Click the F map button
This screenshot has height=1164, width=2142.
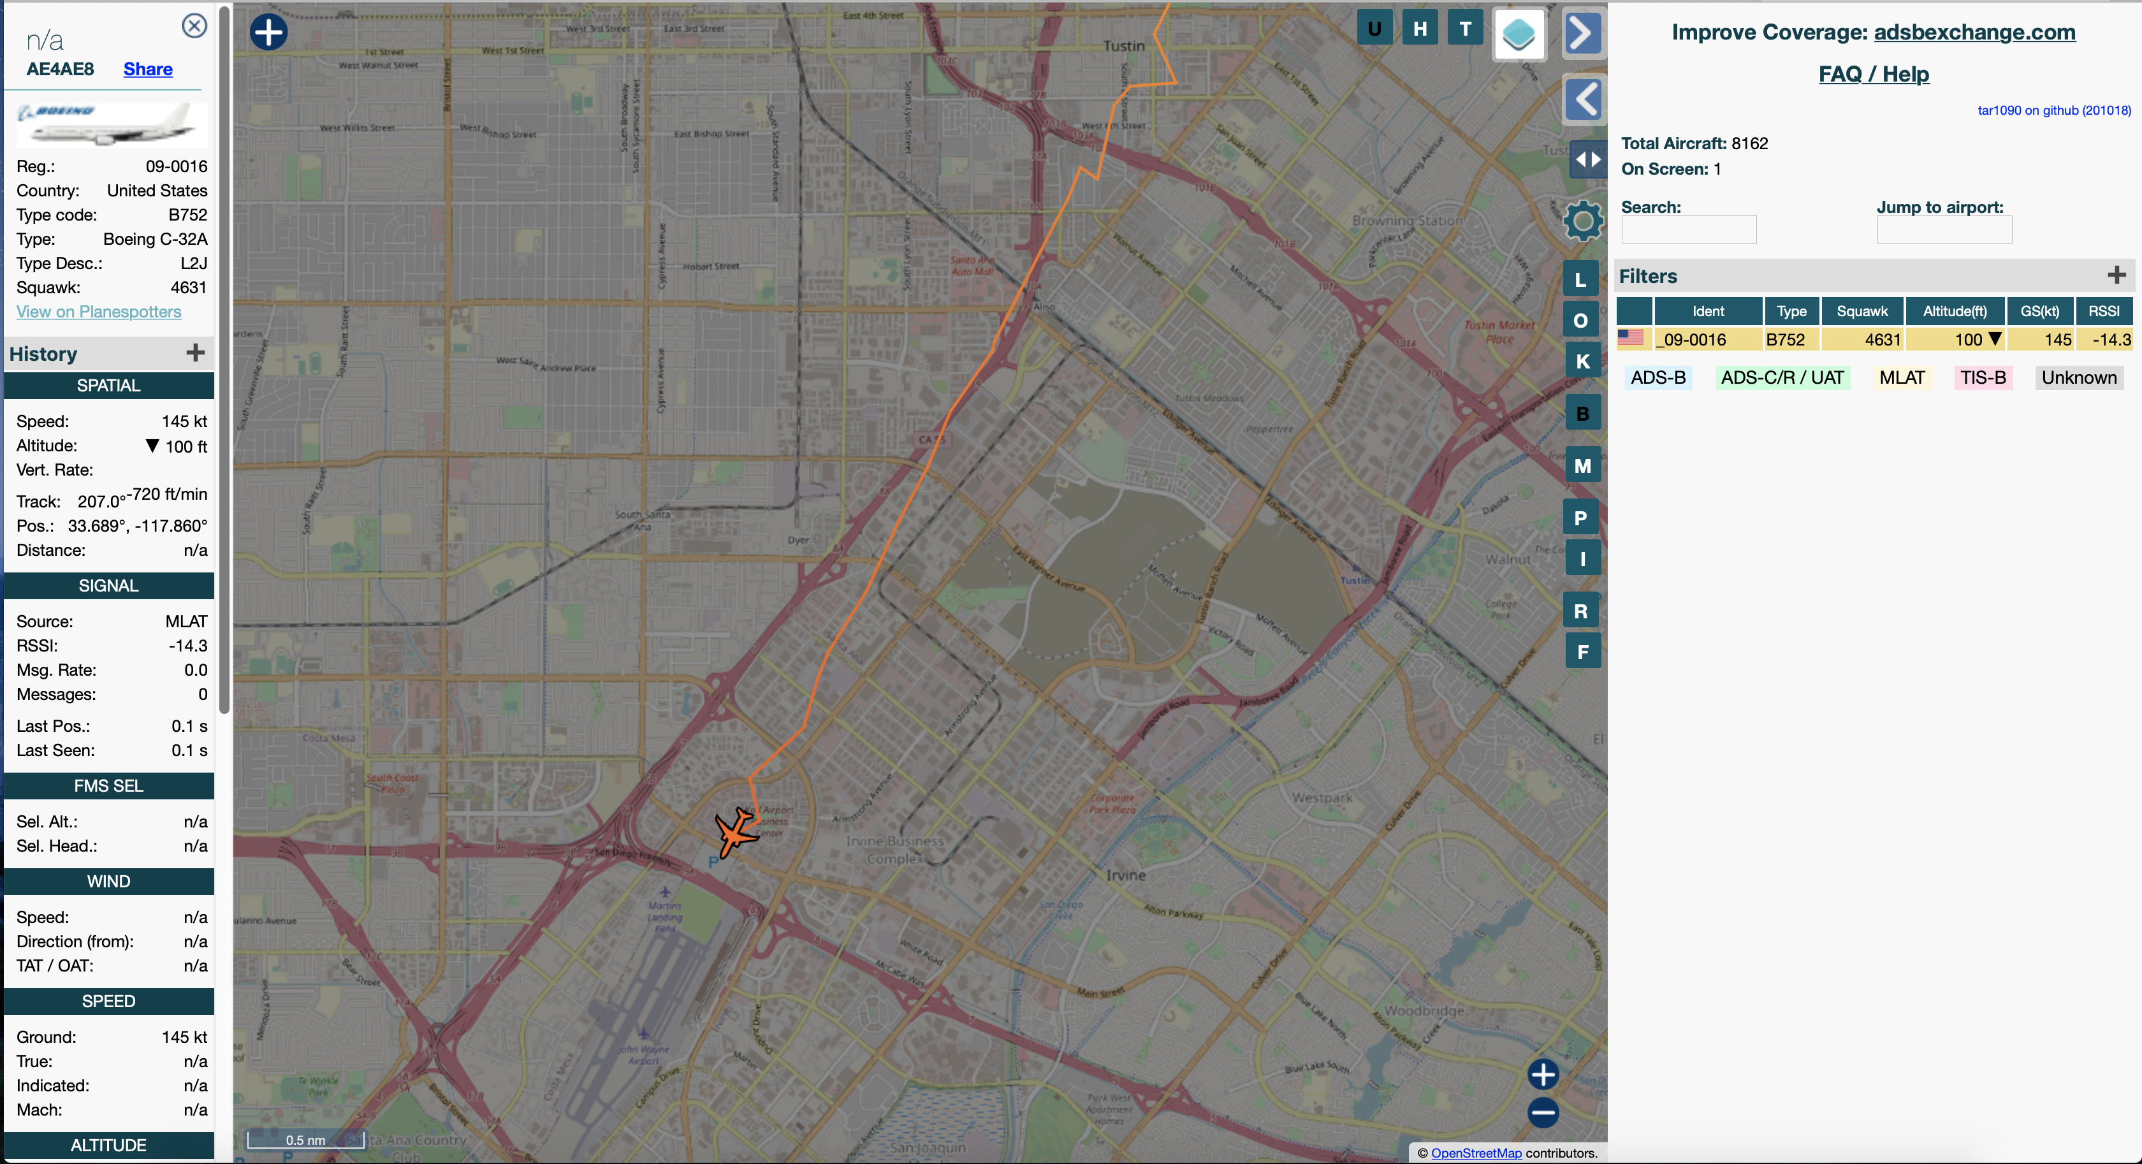pyautogui.click(x=1582, y=652)
